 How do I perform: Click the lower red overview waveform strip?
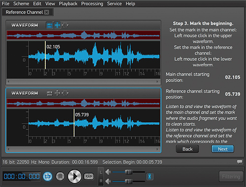click(x=83, y=103)
